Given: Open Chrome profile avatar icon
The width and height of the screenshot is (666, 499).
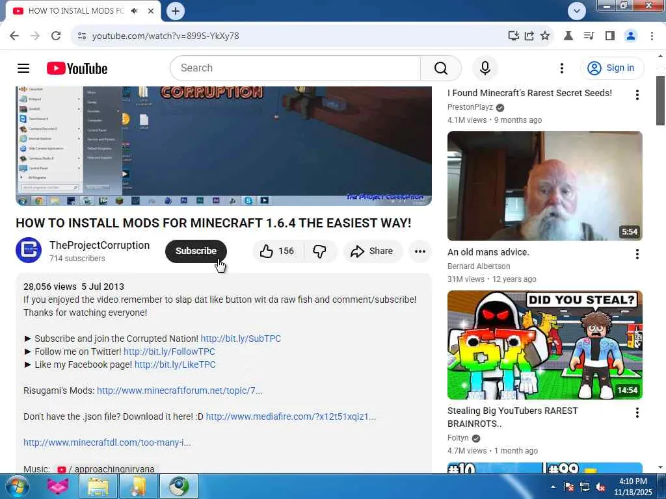Looking at the screenshot, I should (x=631, y=36).
